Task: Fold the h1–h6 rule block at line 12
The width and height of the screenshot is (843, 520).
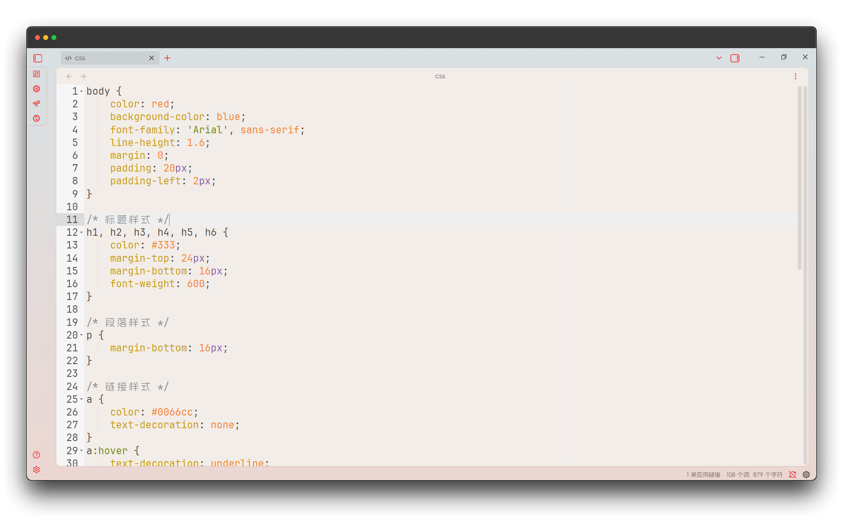Action: point(81,233)
